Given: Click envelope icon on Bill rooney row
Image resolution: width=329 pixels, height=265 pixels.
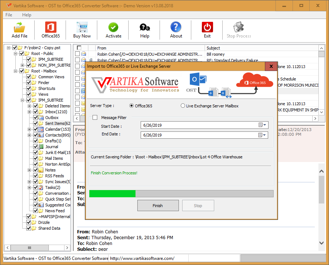Looking at the screenshot, I should point(83,54).
